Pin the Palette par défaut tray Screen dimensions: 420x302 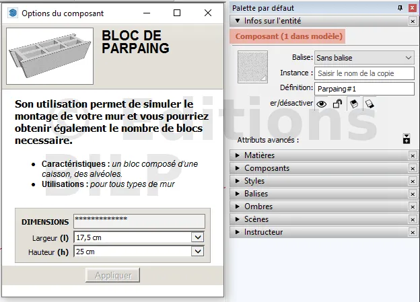(x=400, y=7)
